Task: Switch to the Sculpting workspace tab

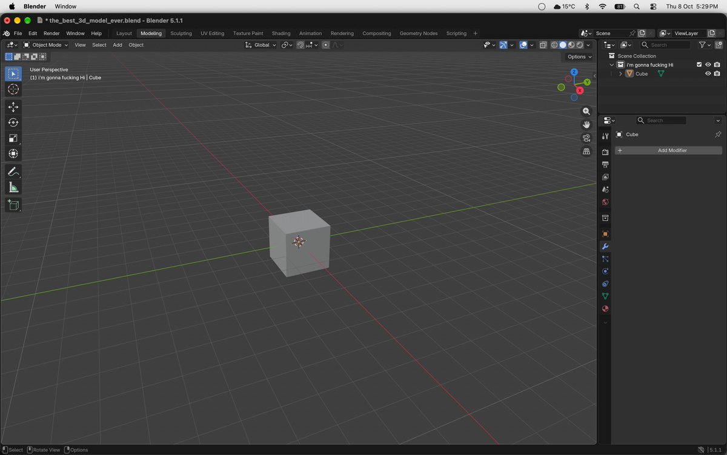Action: (181, 33)
